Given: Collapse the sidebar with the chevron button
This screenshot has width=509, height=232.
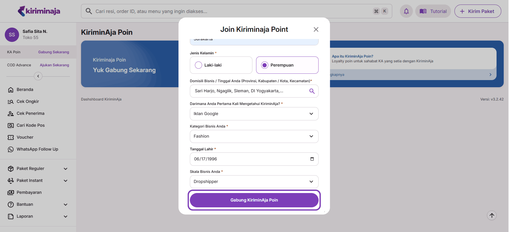Looking at the screenshot, I should 38,76.
